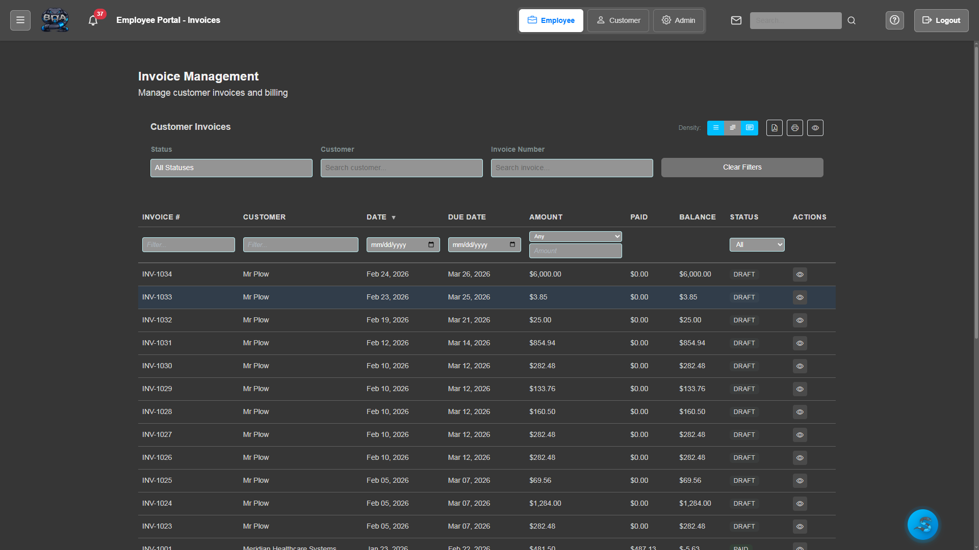Open the PDF export icon

point(774,128)
